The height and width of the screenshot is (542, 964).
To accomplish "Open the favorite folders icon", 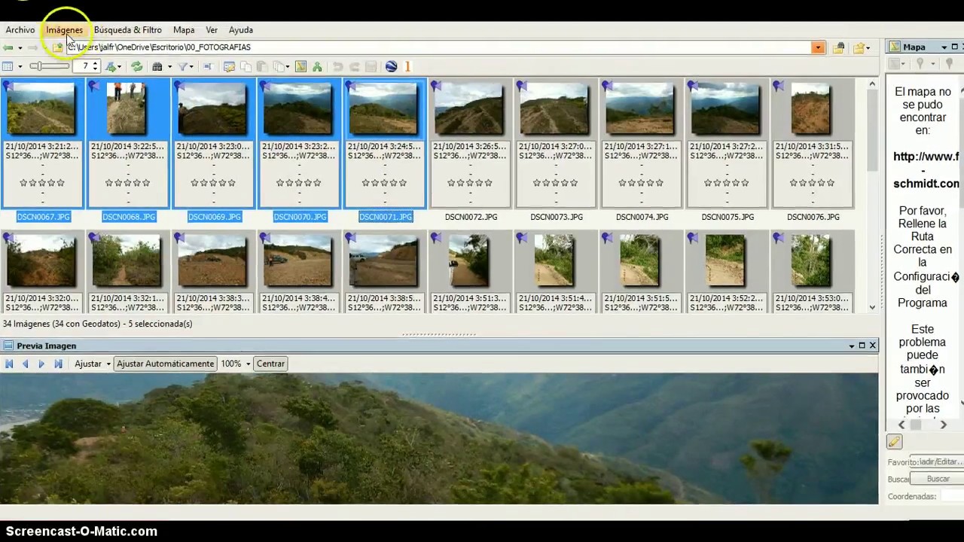I will coord(859,47).
